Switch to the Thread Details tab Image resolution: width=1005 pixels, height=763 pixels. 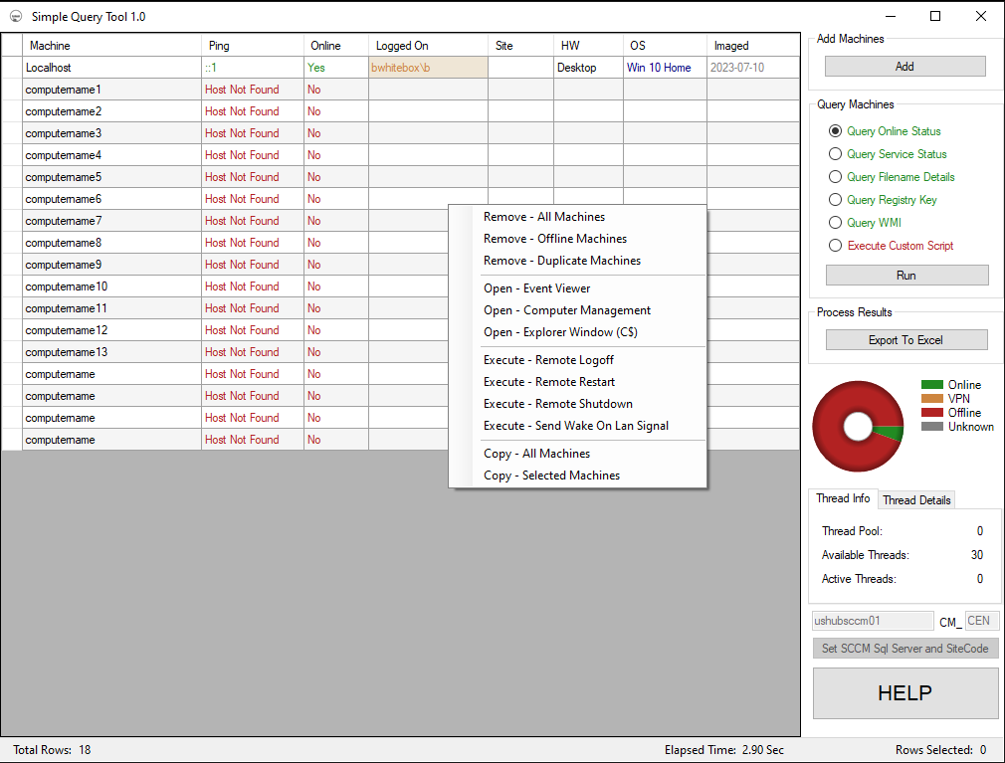[915, 499]
